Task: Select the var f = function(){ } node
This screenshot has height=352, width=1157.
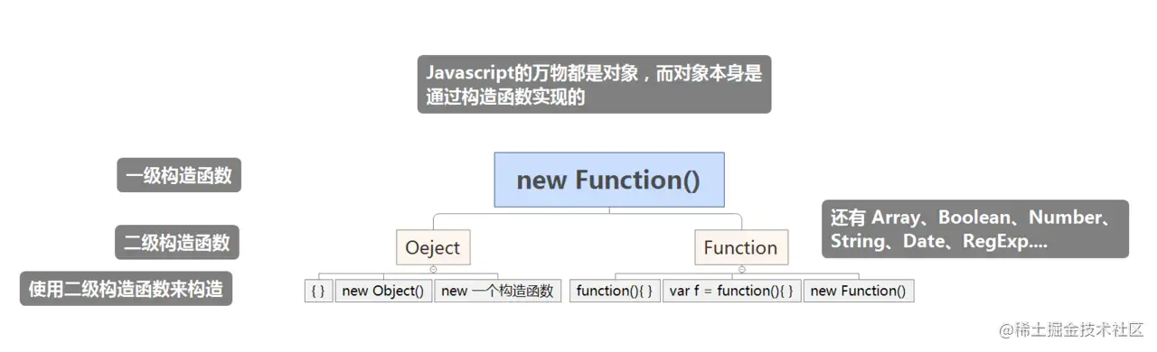Action: pyautogui.click(x=731, y=291)
